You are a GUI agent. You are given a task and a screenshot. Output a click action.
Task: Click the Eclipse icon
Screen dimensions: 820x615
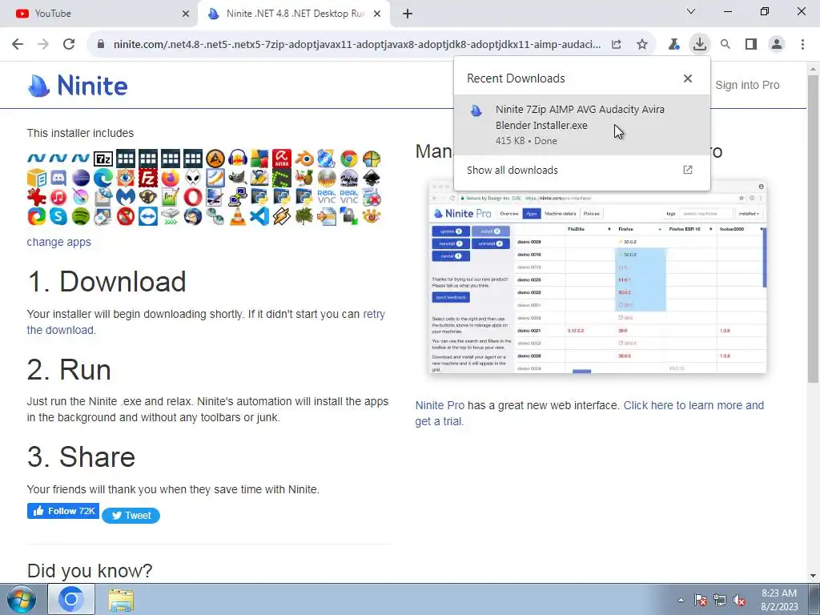81,178
